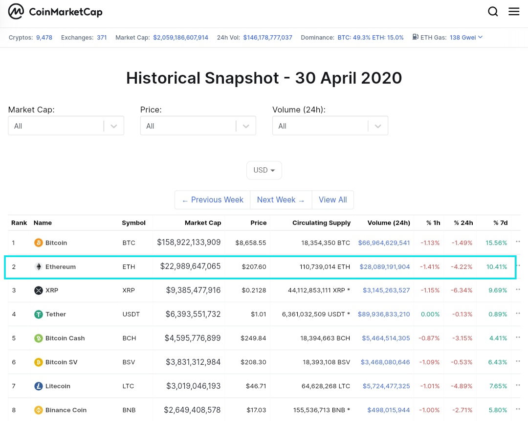Image resolution: width=528 pixels, height=421 pixels.
Task: Go to Next Week snapshot
Action: (x=281, y=199)
